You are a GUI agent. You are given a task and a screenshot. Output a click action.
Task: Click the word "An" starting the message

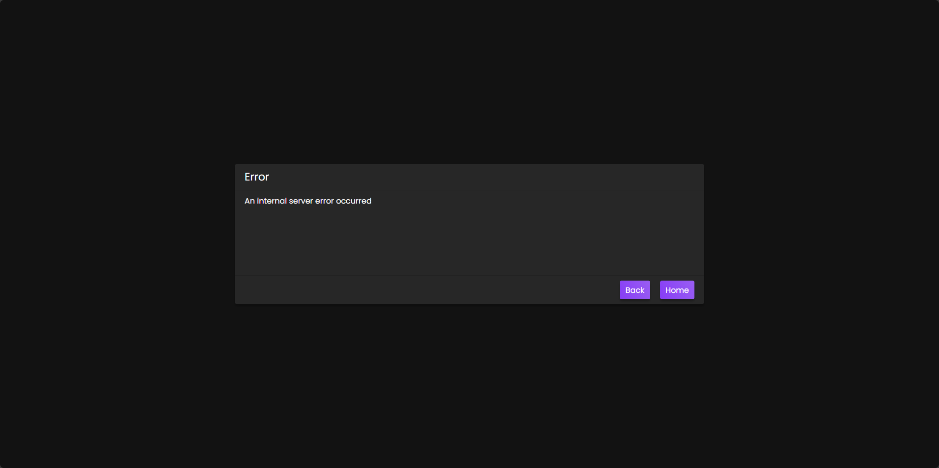(249, 201)
